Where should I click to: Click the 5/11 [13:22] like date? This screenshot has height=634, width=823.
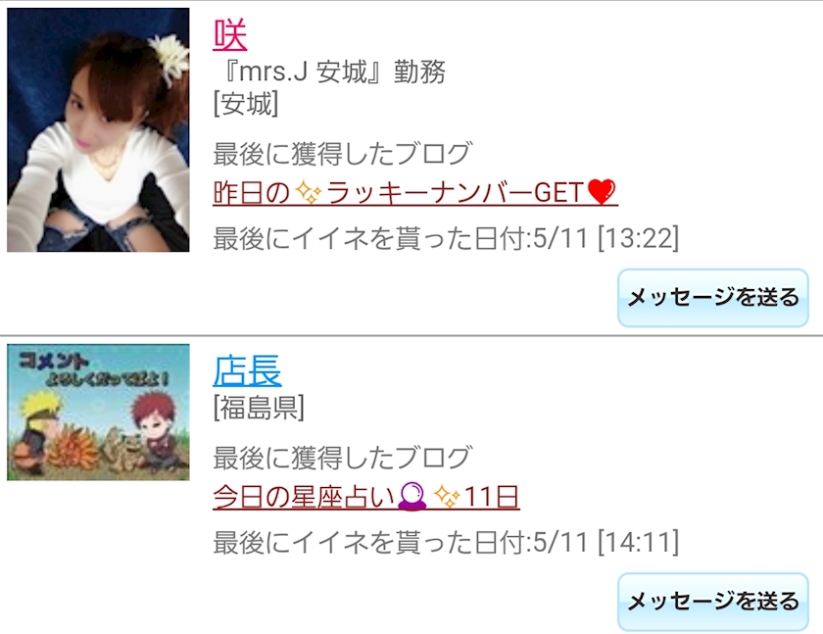coord(606,238)
